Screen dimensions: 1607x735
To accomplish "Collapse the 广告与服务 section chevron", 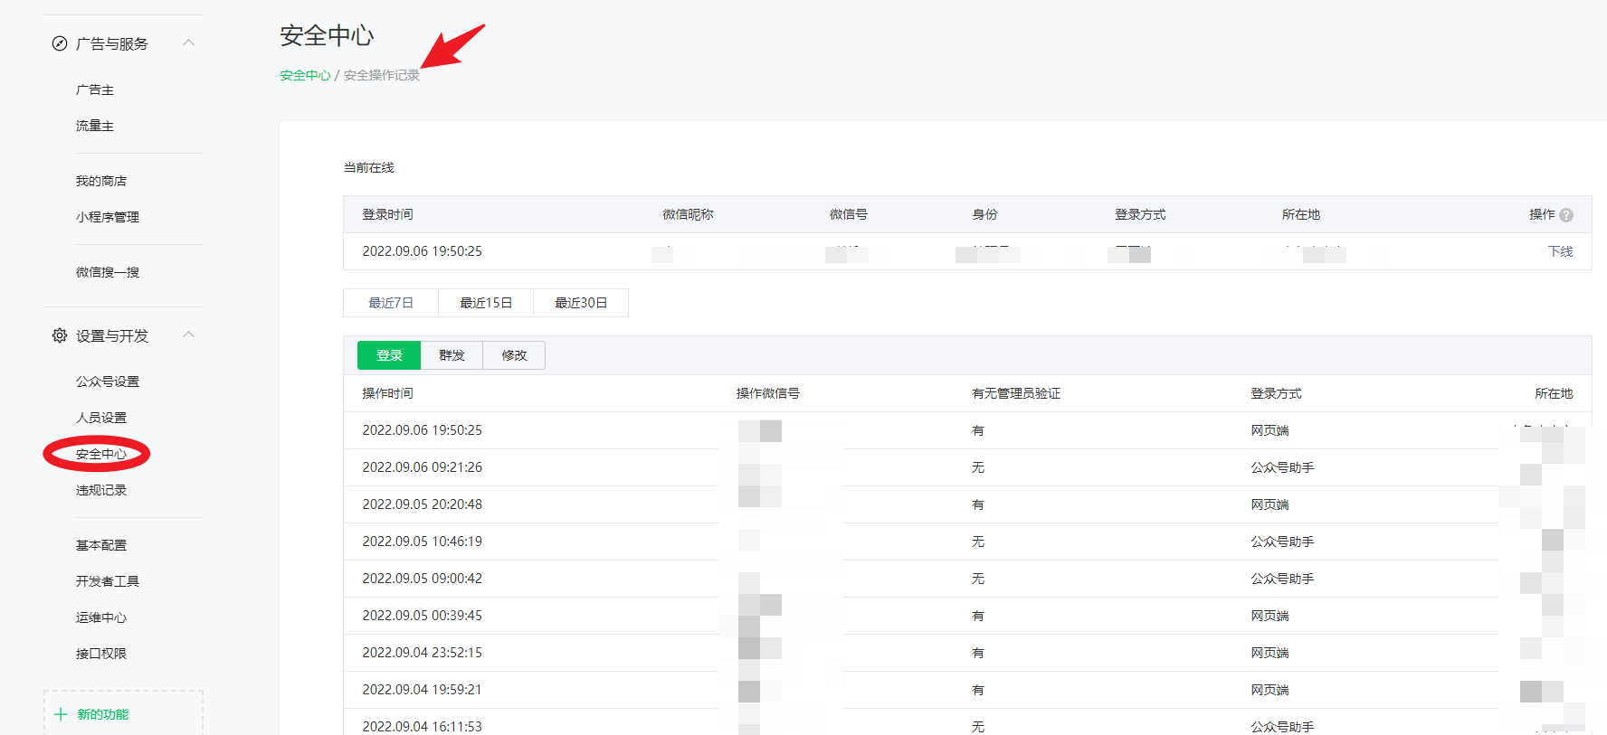I will click(x=189, y=42).
